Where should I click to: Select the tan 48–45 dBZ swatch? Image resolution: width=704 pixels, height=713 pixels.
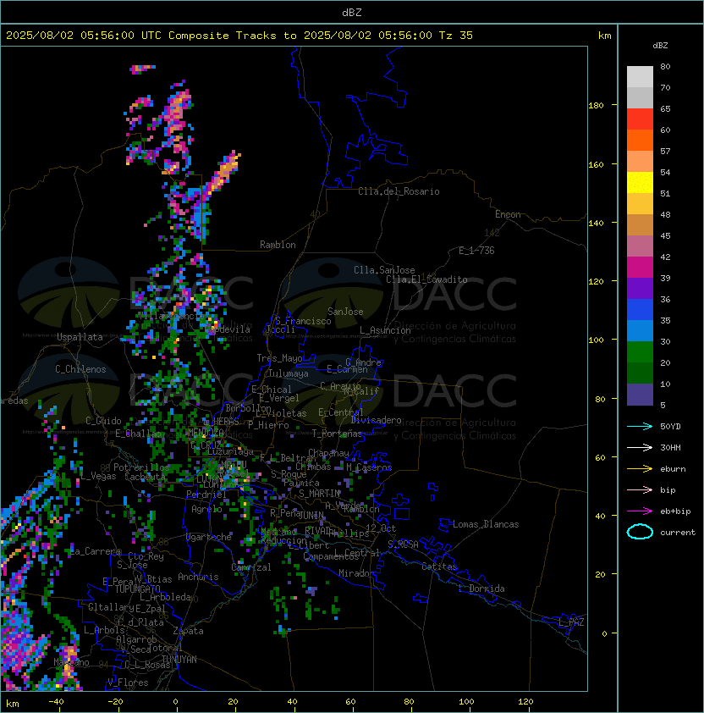click(640, 224)
